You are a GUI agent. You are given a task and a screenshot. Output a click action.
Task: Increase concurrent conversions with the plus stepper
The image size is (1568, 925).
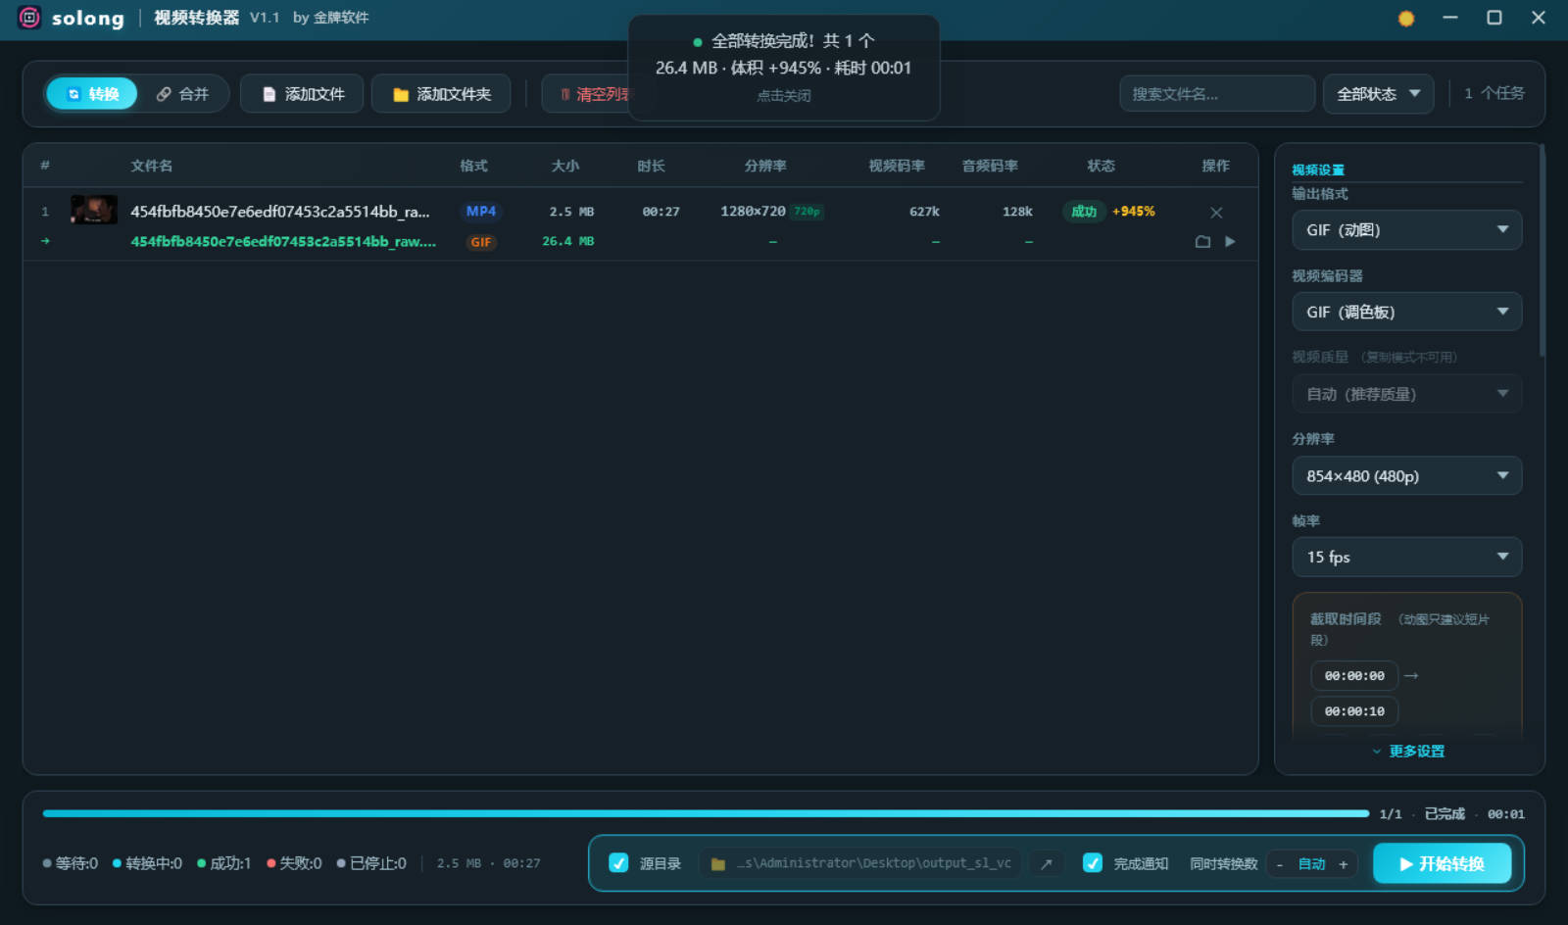coord(1344,863)
